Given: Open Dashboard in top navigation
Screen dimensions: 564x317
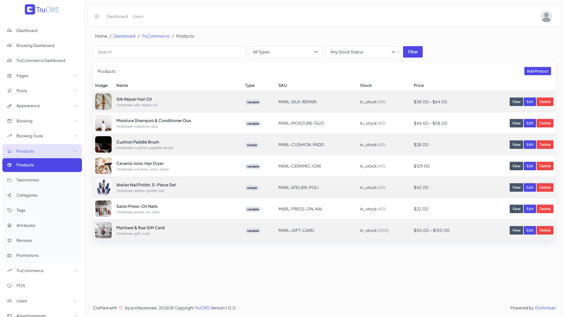Looking at the screenshot, I should pyautogui.click(x=117, y=16).
